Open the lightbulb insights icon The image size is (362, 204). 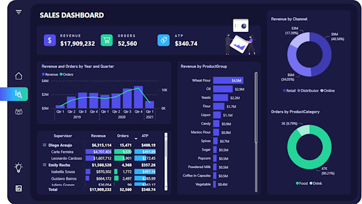(x=19, y=167)
